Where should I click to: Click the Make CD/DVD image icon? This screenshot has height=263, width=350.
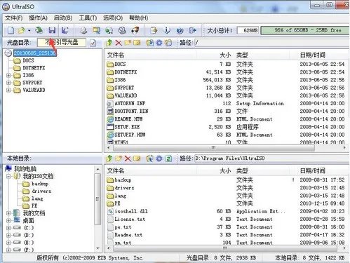83,30
